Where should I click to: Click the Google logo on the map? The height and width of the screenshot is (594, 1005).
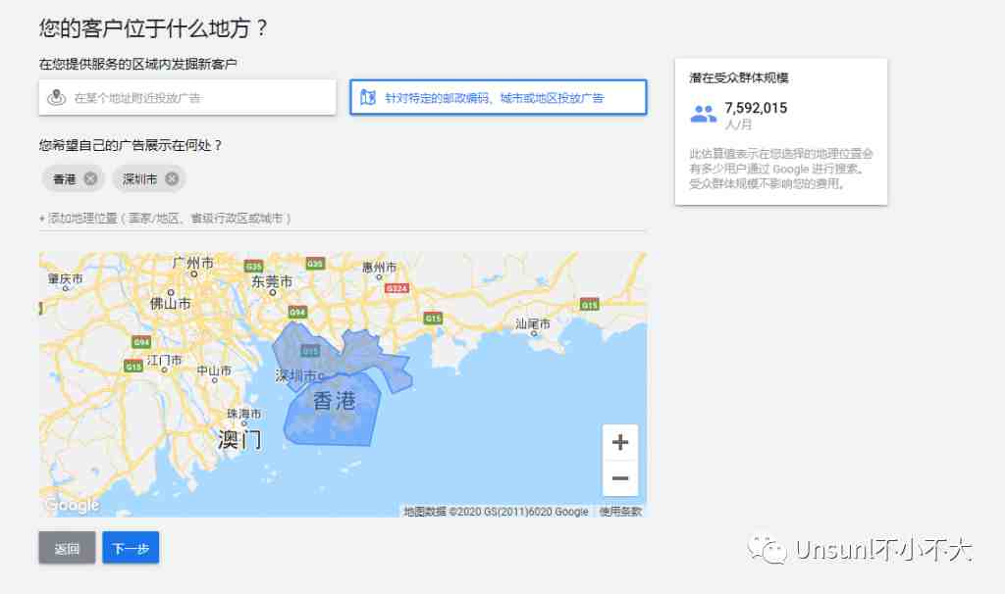pos(72,505)
